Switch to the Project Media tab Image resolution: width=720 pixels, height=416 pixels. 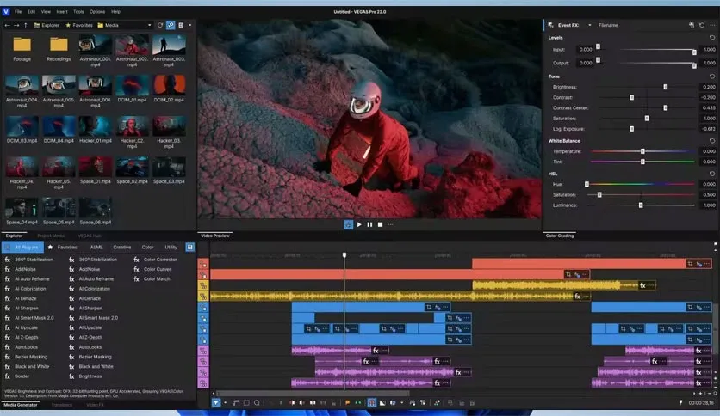click(51, 236)
